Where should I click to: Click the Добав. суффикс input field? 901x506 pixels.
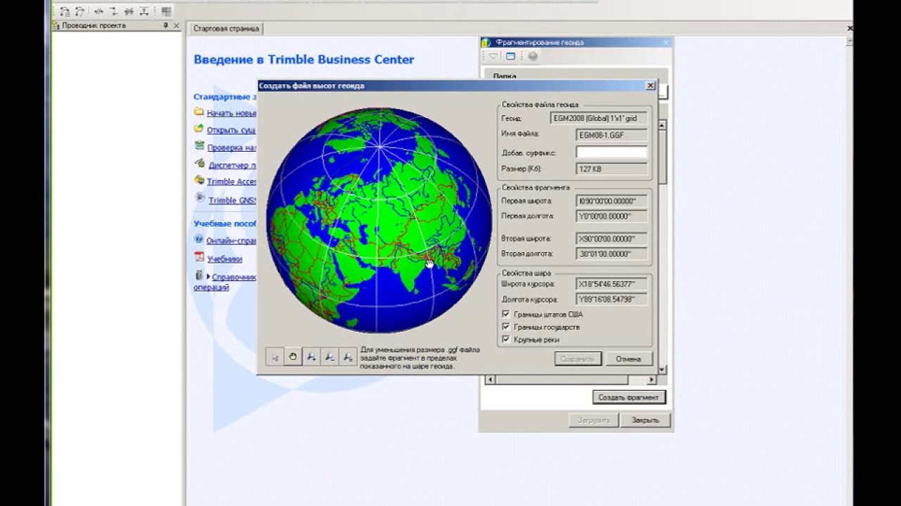[612, 153]
